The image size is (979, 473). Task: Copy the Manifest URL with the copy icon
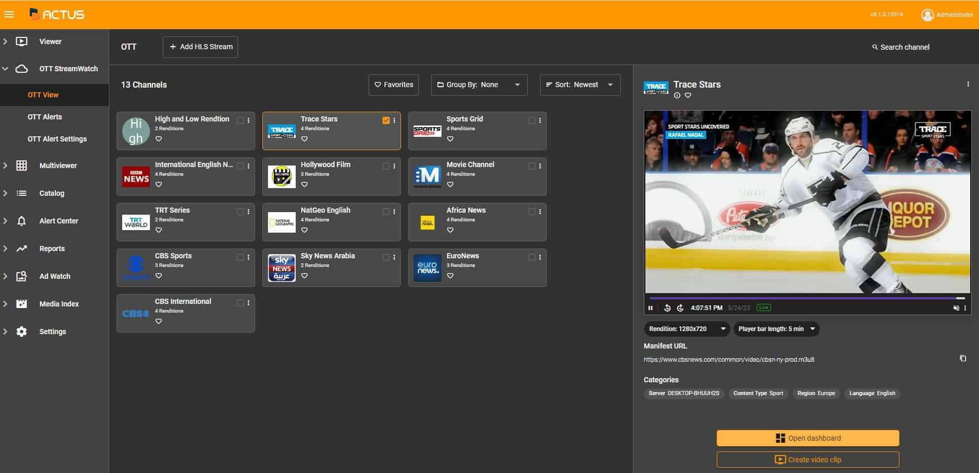pyautogui.click(x=963, y=359)
